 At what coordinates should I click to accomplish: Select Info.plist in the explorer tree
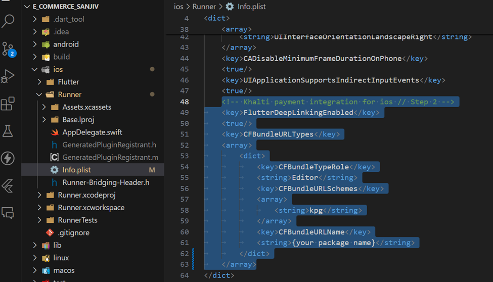point(76,170)
